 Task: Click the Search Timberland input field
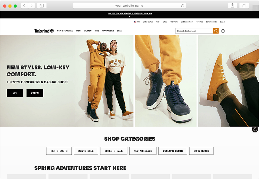click(x=194, y=31)
